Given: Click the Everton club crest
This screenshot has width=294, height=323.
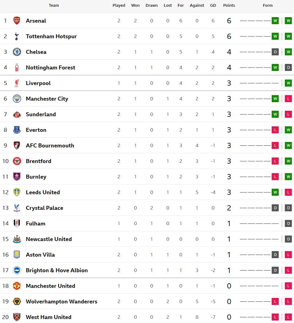Looking at the screenshot, I should [17, 130].
